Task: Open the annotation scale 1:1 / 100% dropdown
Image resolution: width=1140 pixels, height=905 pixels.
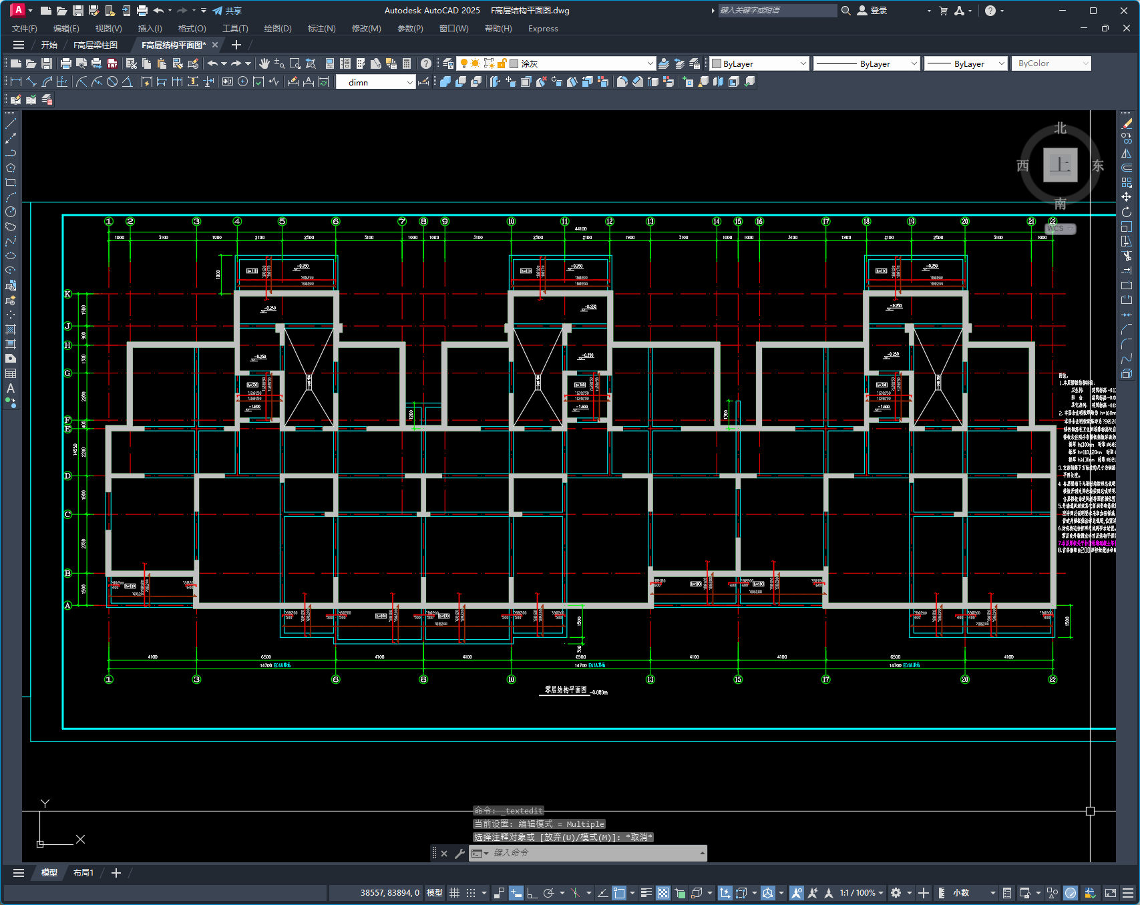Action: pos(862,892)
